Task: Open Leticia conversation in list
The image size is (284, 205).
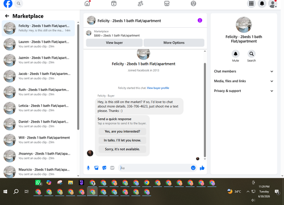Action: point(39,108)
